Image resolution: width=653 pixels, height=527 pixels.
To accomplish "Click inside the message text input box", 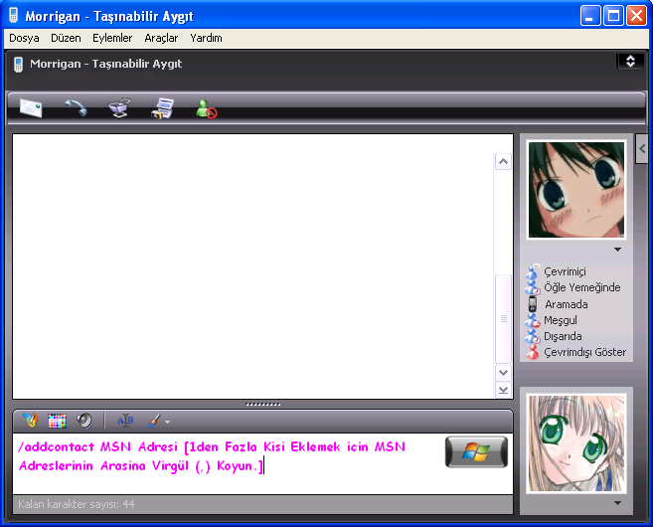I will pyautogui.click(x=229, y=463).
